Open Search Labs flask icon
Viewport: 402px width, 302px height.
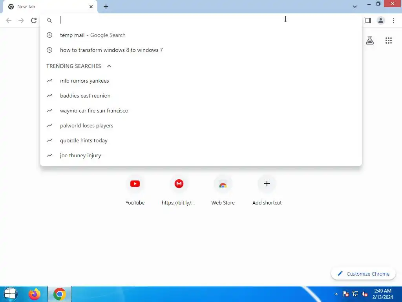click(x=370, y=41)
